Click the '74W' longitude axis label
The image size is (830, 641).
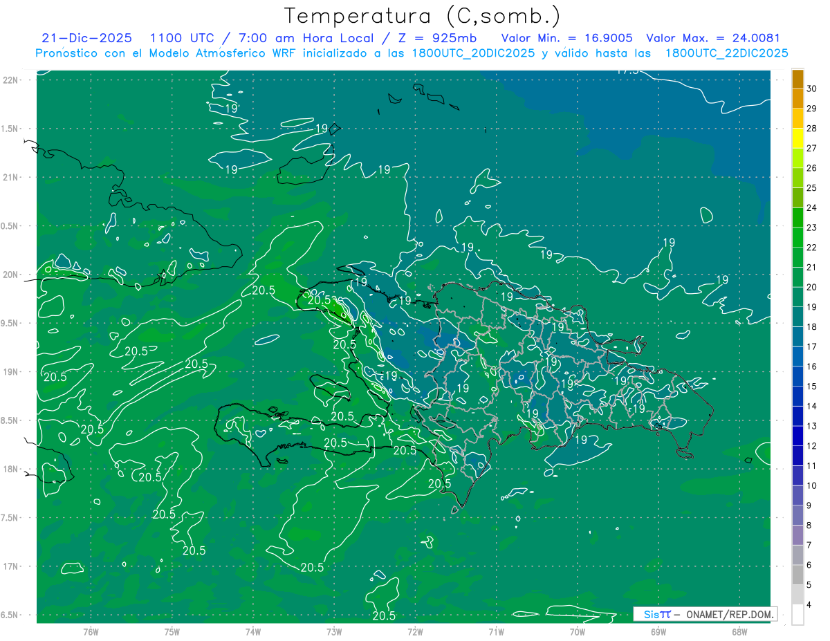coord(253,631)
